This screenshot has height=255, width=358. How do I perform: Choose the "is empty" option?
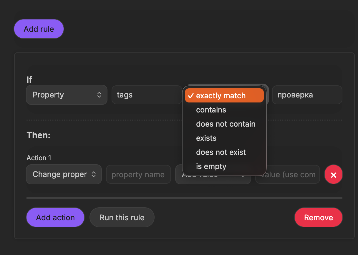point(211,166)
